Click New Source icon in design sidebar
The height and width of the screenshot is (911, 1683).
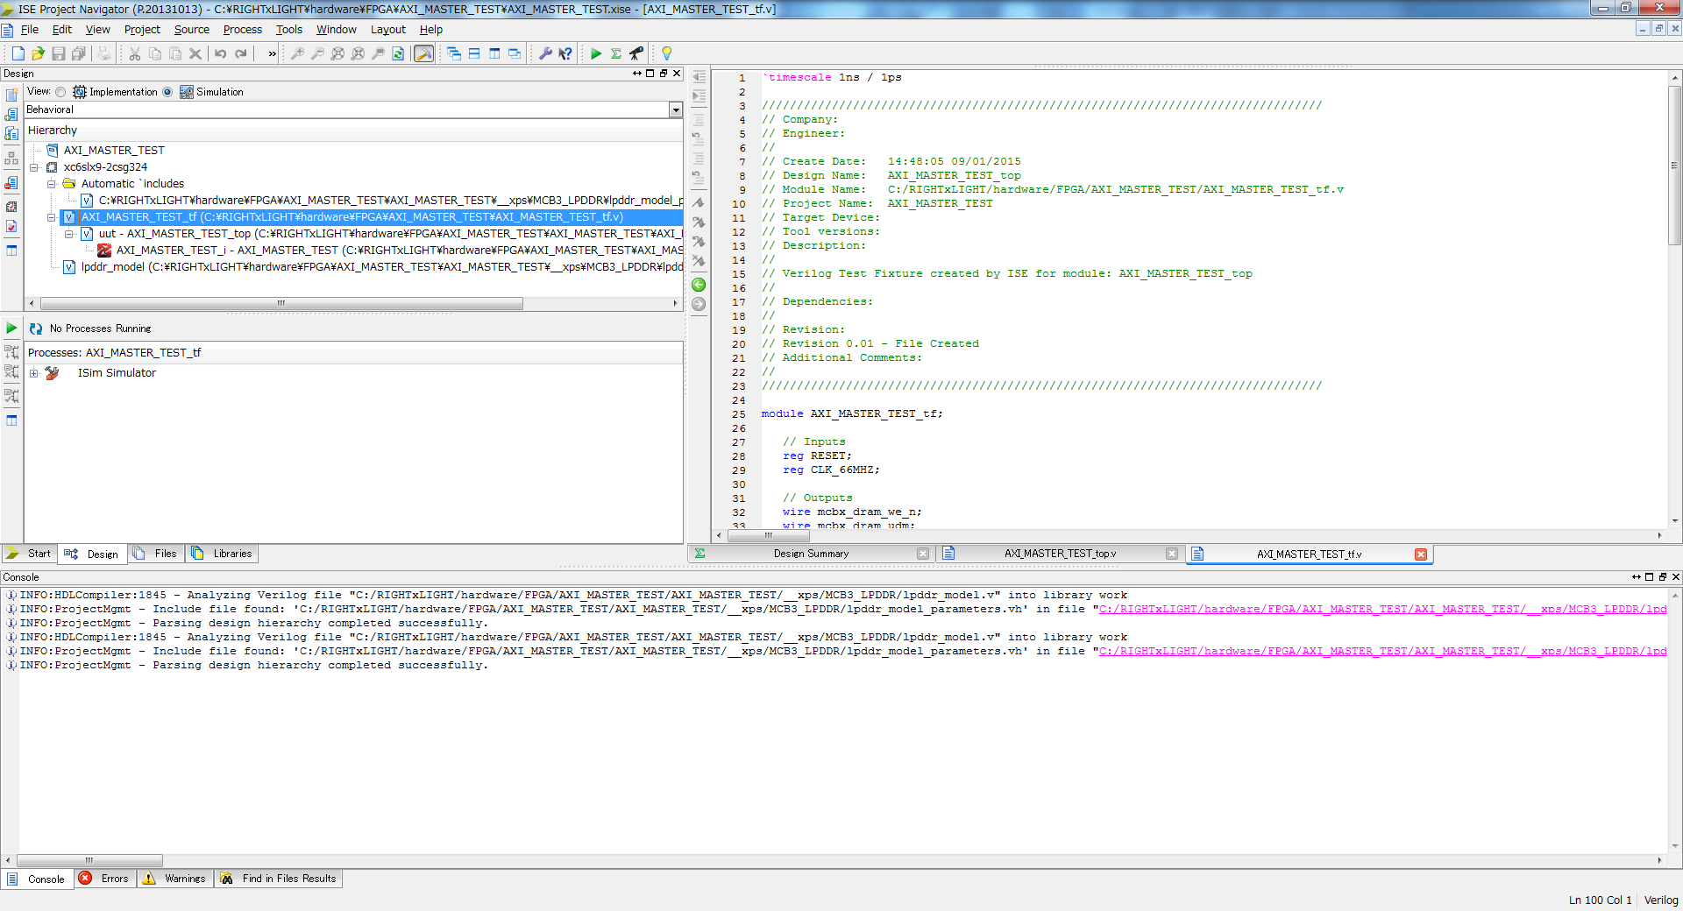click(x=11, y=95)
